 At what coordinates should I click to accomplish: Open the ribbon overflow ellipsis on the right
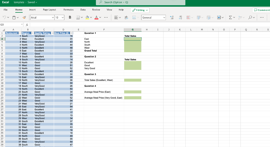[x=262, y=17]
